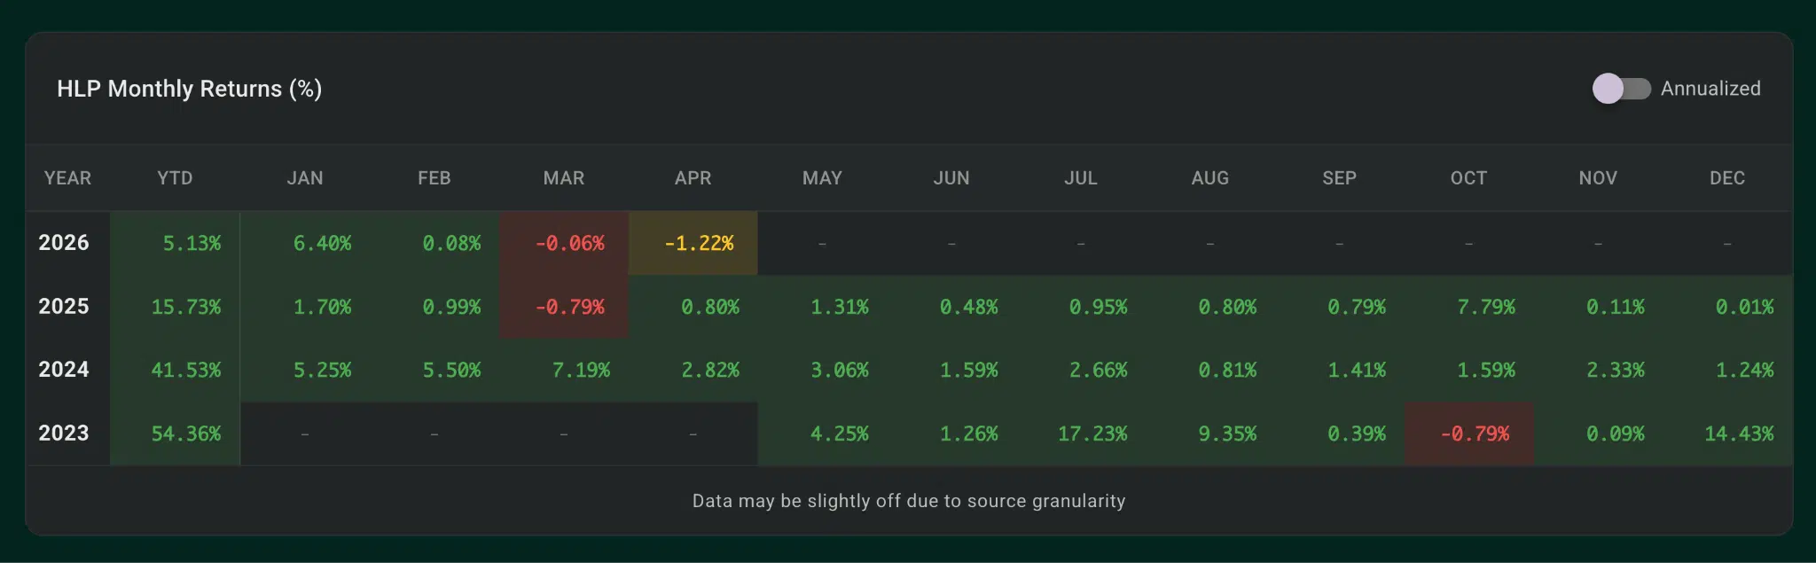Click the 2024 March 7.19% cell
Screen dimensions: 1816x563
[580, 371]
